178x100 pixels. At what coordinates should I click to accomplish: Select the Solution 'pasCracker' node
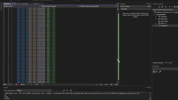(166, 12)
